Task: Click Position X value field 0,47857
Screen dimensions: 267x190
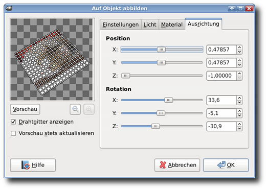Action: click(x=221, y=50)
